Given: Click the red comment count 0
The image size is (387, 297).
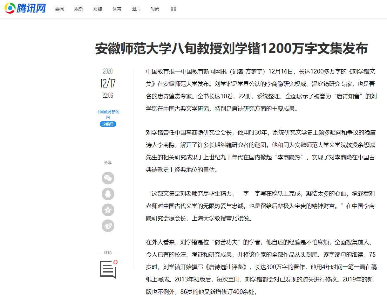Looking at the screenshot, I should click(115, 262).
